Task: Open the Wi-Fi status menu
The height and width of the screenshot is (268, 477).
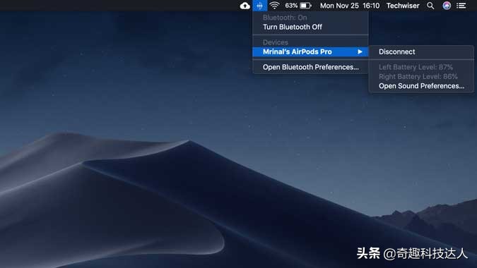Action: tap(274, 6)
